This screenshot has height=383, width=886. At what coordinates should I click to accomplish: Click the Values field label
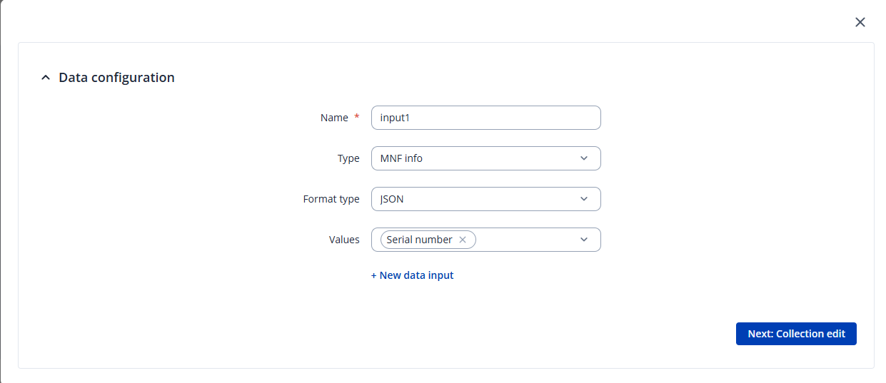pyautogui.click(x=344, y=240)
